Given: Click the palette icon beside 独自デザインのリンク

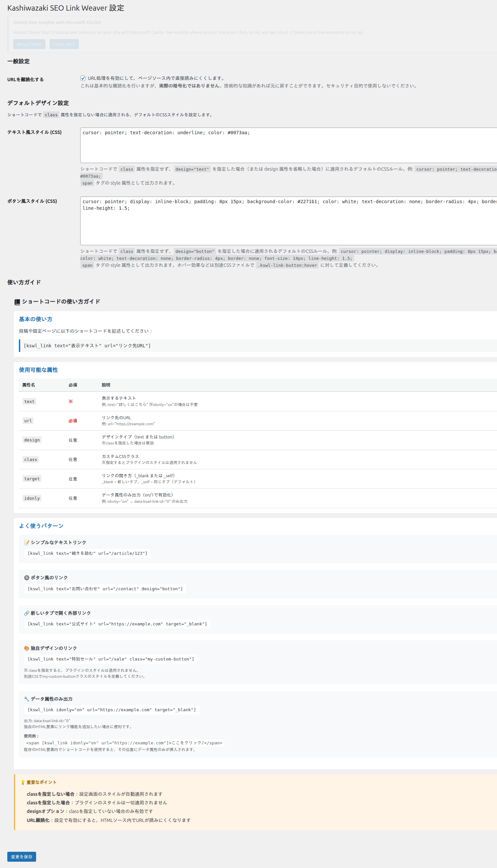Looking at the screenshot, I should click(26, 648).
